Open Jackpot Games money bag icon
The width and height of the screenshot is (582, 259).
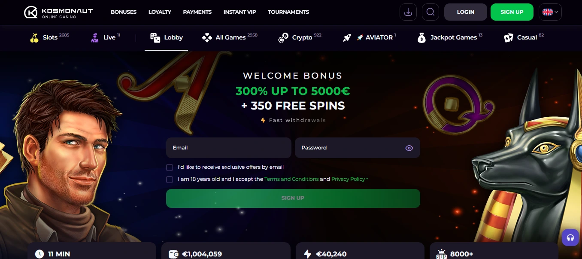click(x=421, y=38)
